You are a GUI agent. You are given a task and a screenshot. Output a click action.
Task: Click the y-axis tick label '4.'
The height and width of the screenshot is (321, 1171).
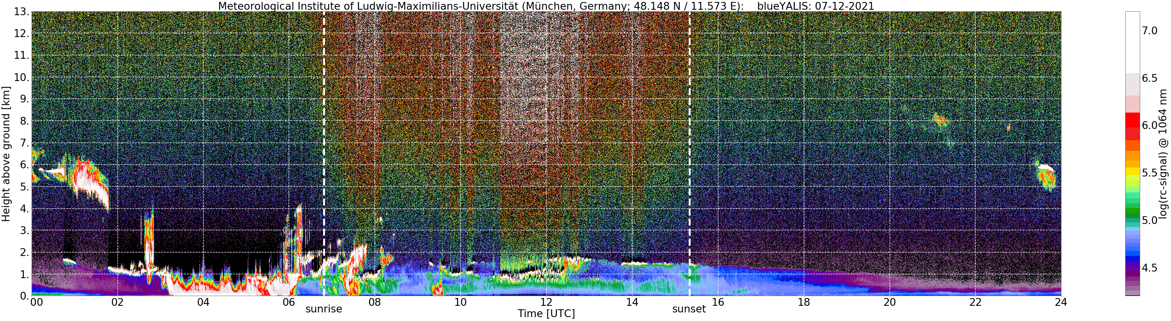(24, 209)
